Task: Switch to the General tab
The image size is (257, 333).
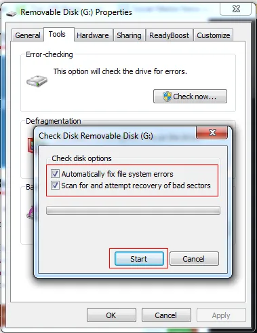Action: (x=28, y=35)
